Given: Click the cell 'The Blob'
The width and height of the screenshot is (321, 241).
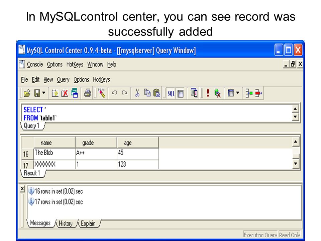Looking at the screenshot, I should click(x=55, y=154).
